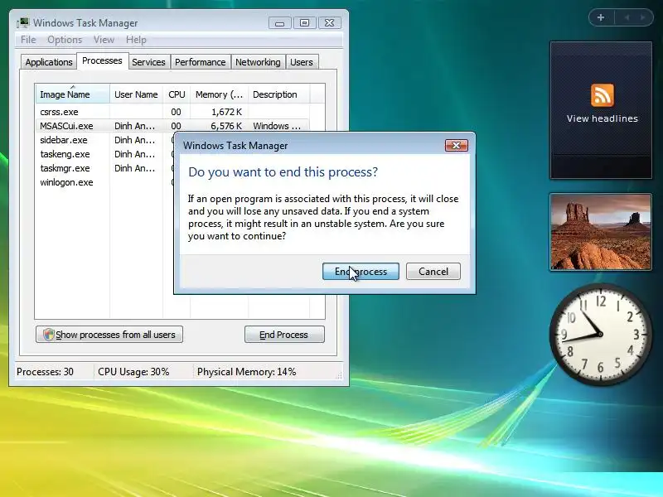Open the desert slideshow gadget picture
This screenshot has height=497, width=663.
coord(601,232)
